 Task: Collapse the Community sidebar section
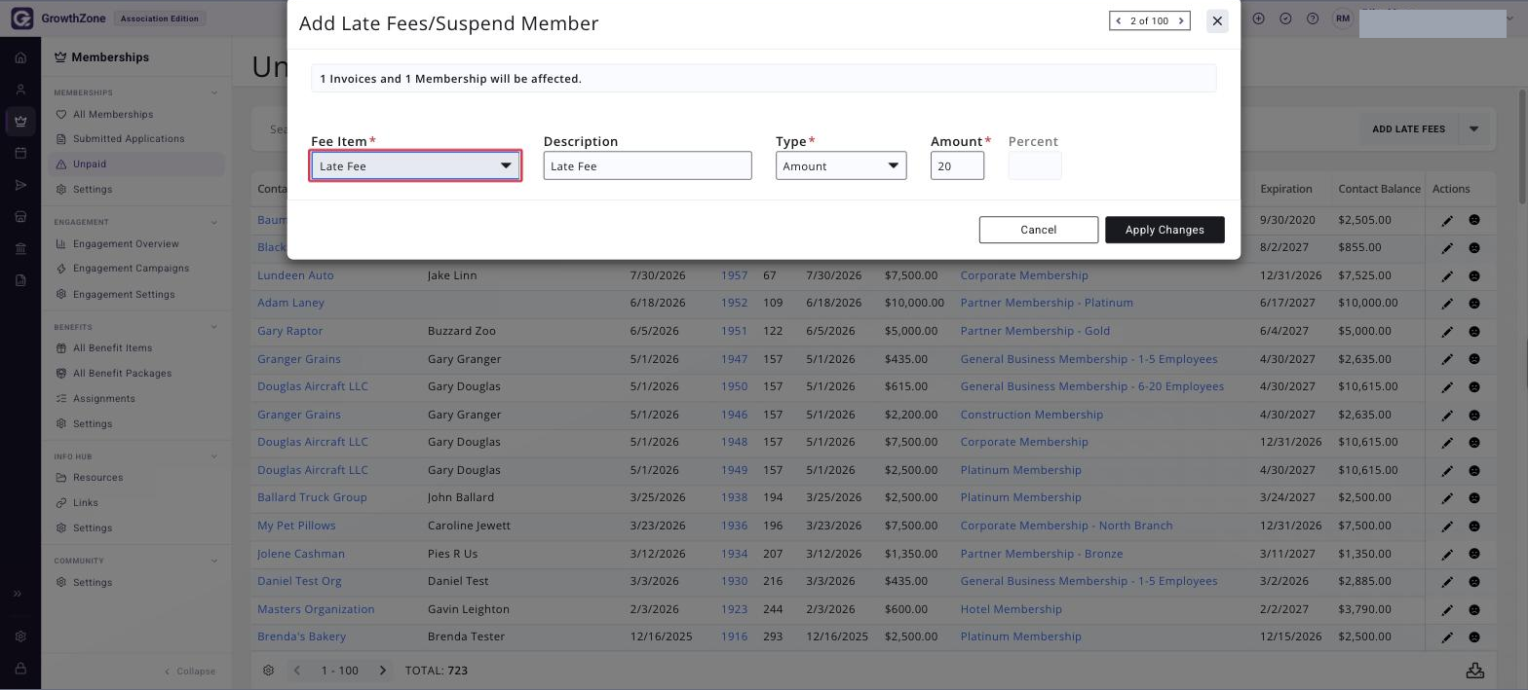pos(214,561)
